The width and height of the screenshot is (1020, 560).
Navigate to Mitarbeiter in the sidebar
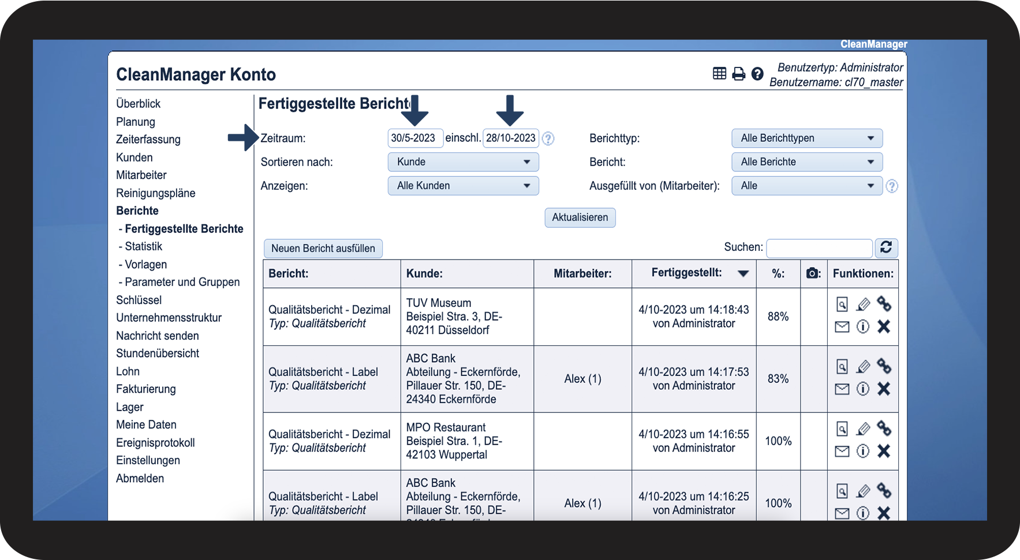(x=141, y=175)
